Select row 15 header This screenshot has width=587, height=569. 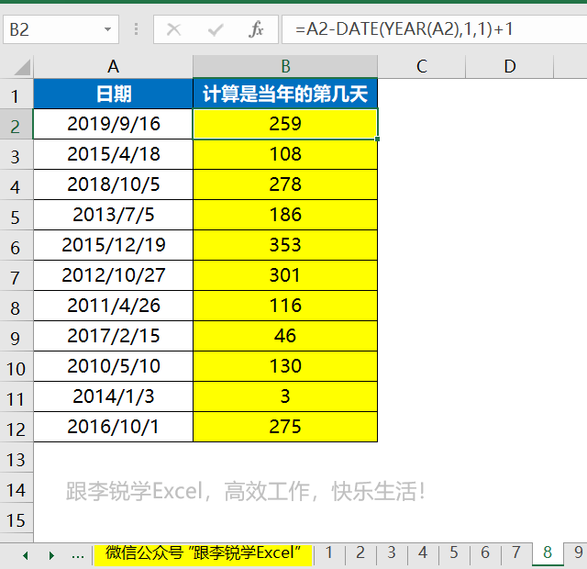click(x=17, y=518)
